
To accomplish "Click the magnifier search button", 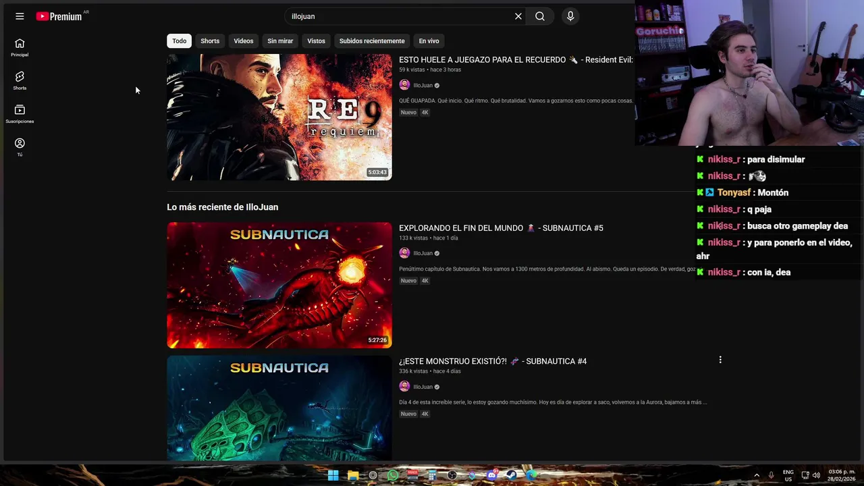I will click(540, 16).
